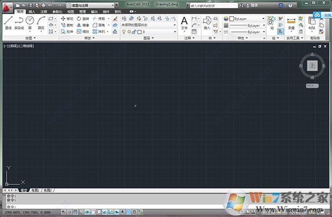
Task: Choose the Move (移动) modify tool
Action: click(x=67, y=19)
